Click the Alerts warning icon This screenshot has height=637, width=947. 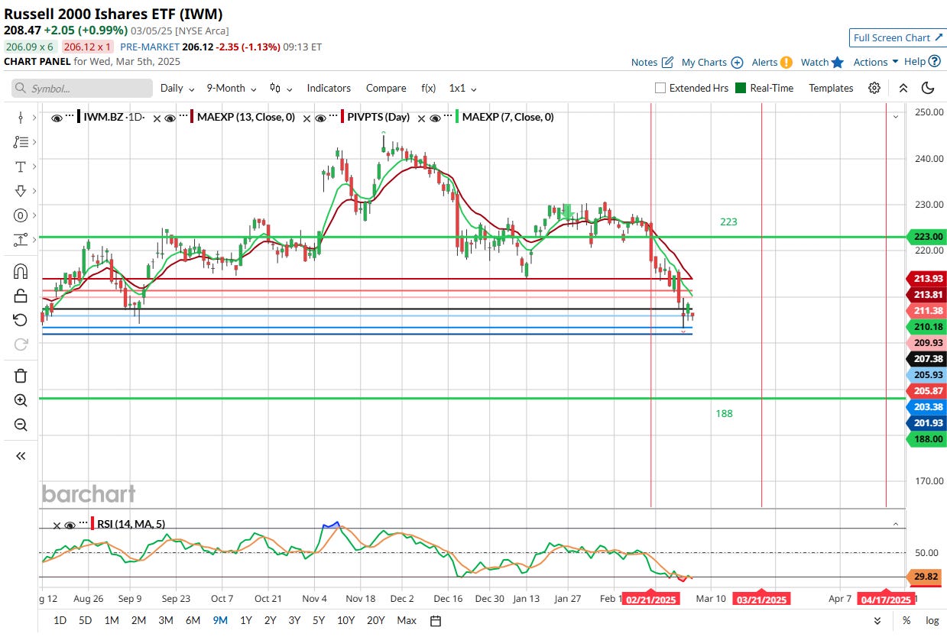pyautogui.click(x=786, y=62)
